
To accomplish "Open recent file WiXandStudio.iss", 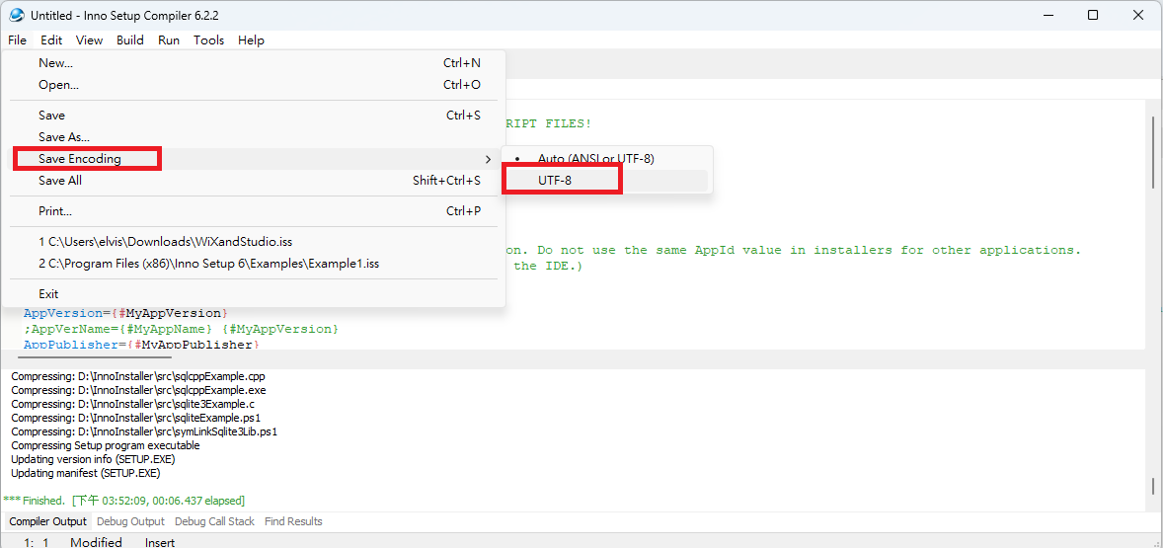I will 165,242.
